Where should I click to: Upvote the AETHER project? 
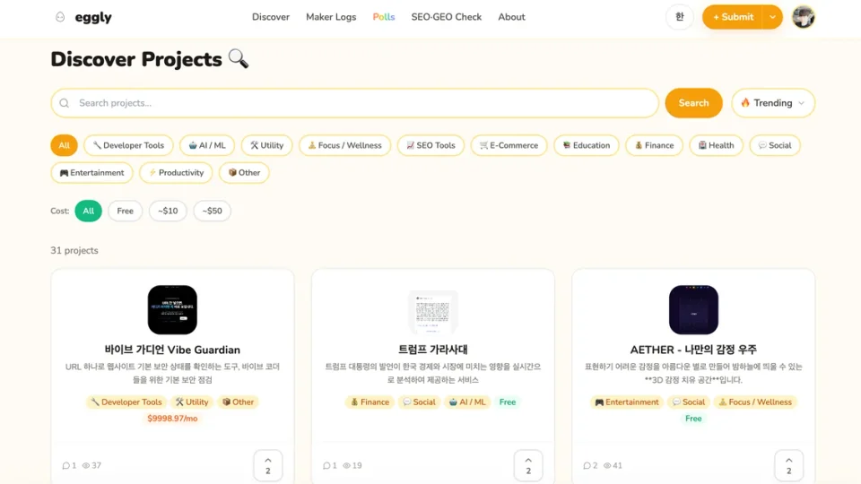tap(789, 466)
